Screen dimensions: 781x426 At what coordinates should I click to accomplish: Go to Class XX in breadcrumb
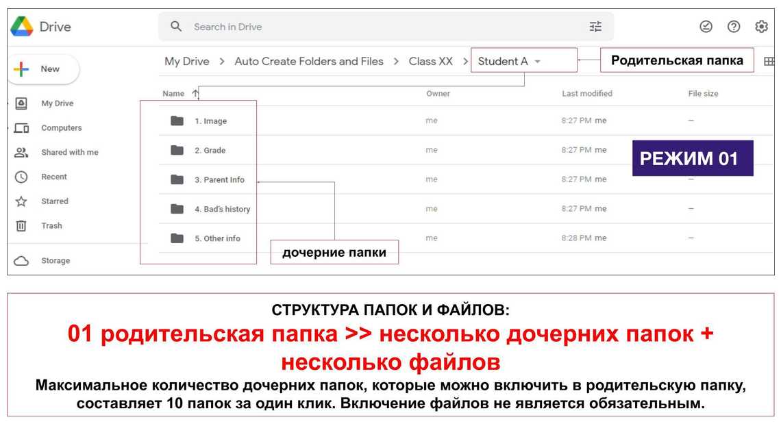click(x=430, y=62)
